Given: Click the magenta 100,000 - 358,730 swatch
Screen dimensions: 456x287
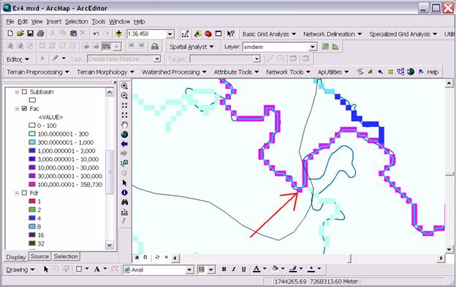Looking at the screenshot, I should (32, 185).
